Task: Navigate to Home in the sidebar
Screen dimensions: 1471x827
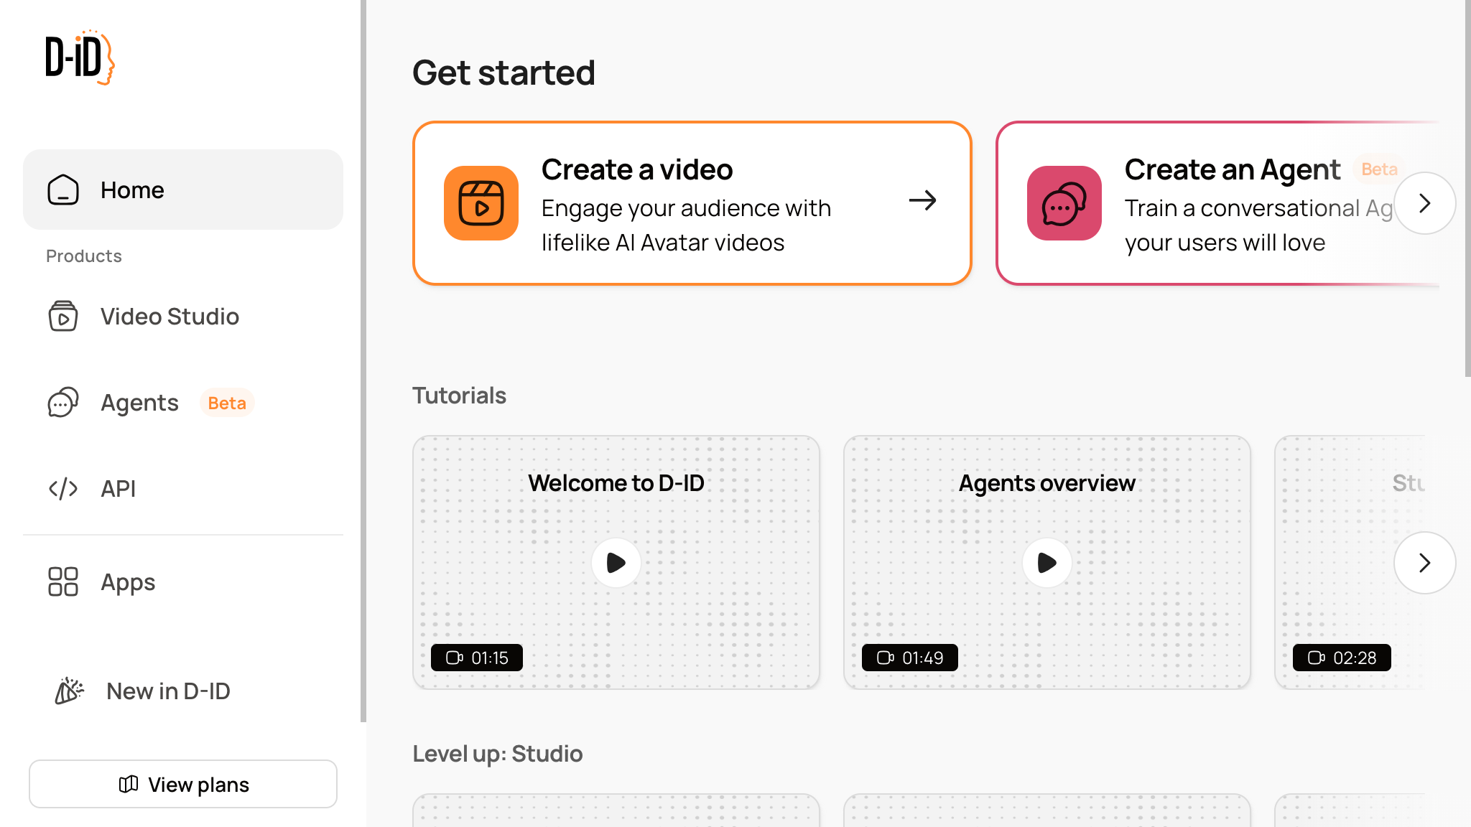Action: click(132, 190)
